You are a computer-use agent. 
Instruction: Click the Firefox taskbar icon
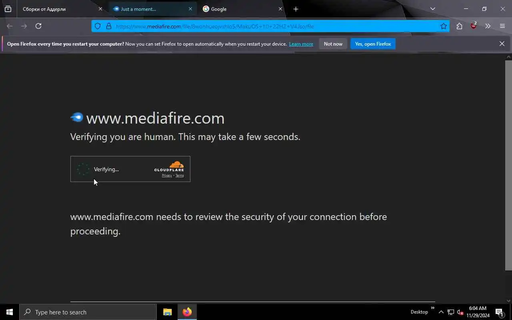click(x=187, y=312)
